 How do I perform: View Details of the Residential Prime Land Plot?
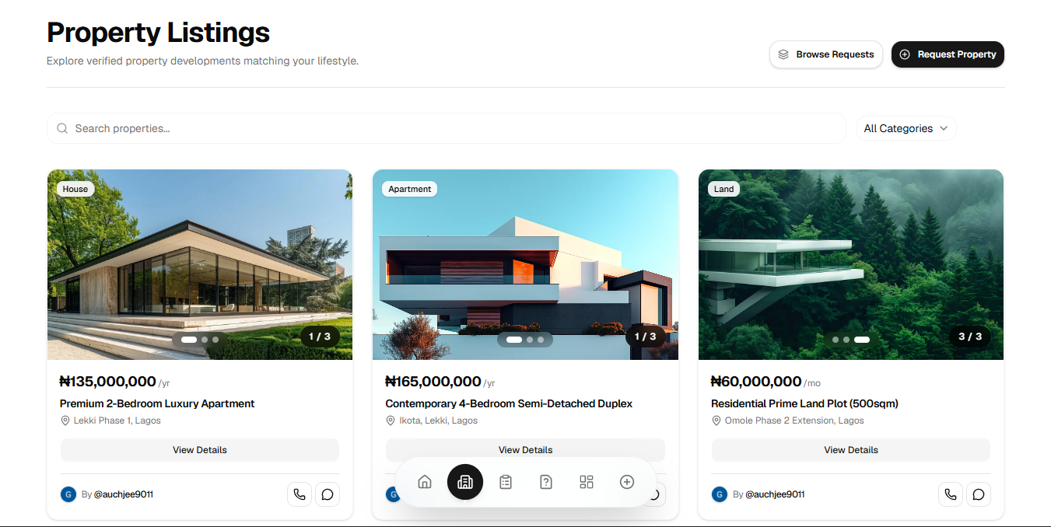click(851, 450)
